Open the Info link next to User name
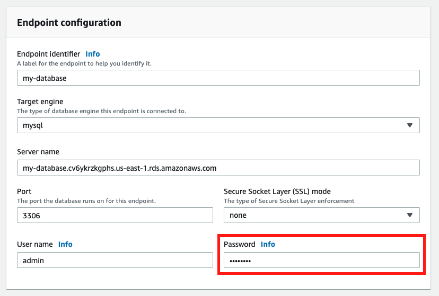Image resolution: width=439 pixels, height=296 pixels. (x=65, y=244)
